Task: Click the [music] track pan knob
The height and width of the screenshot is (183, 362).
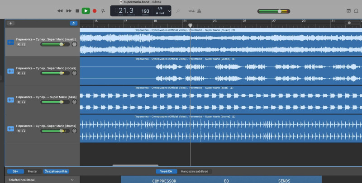Action: [74, 44]
